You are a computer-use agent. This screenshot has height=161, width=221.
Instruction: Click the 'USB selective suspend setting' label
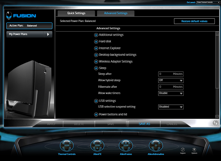(117, 107)
